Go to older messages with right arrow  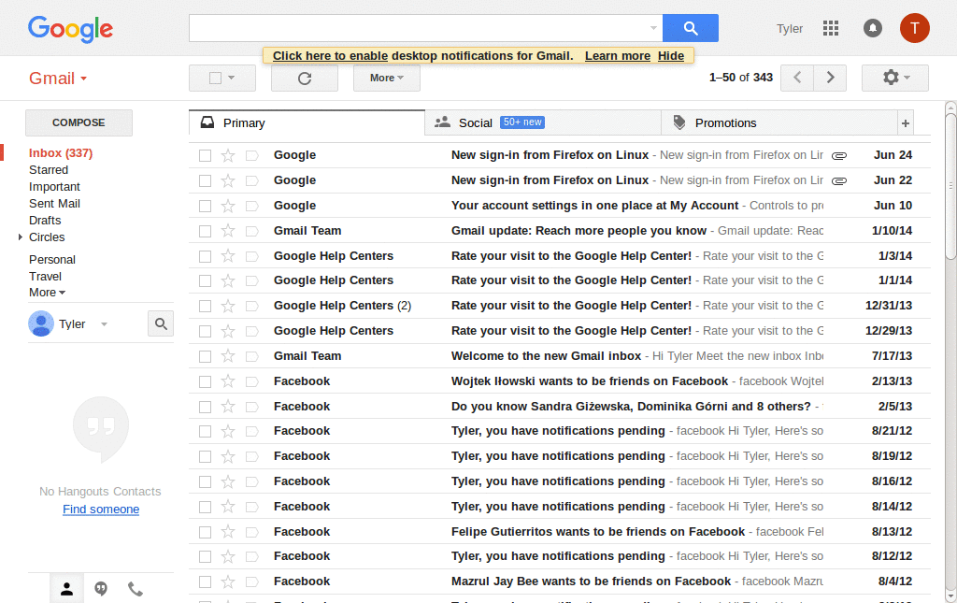coord(830,78)
